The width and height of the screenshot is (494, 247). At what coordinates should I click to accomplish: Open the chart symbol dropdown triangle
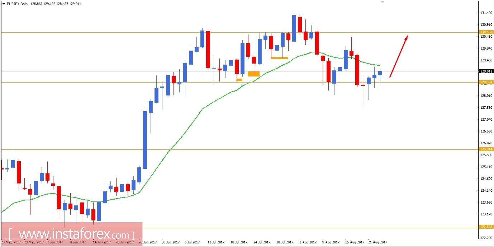click(4, 4)
